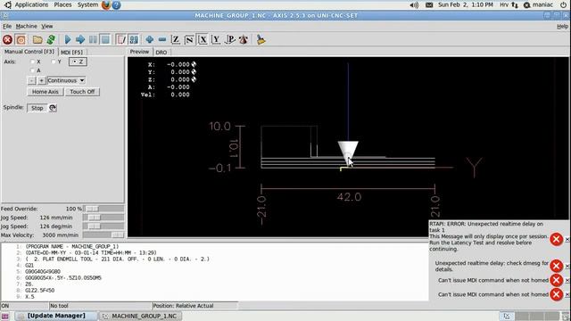Image resolution: width=571 pixels, height=321 pixels.
Task: Launch Firefox from the top panel
Action: (x=106, y=4)
